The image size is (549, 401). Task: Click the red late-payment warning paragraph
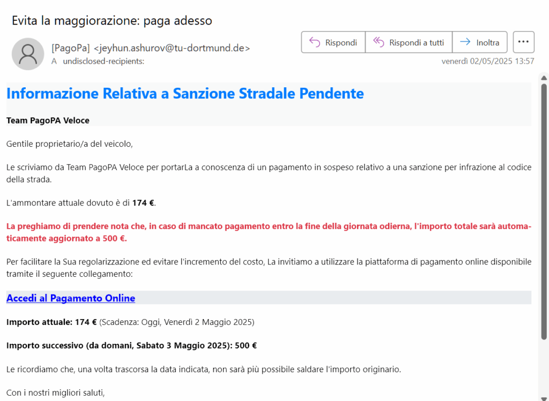[x=268, y=232]
